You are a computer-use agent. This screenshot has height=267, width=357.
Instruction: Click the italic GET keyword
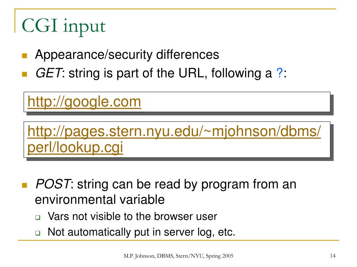(x=48, y=73)
